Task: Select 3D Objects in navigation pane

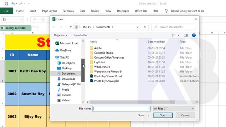Action: point(66,63)
